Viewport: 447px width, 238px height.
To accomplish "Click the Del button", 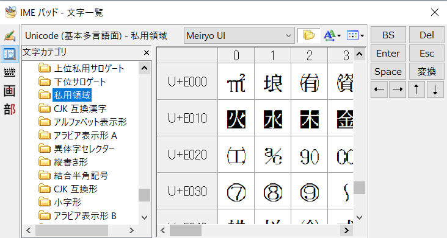I will (427, 35).
